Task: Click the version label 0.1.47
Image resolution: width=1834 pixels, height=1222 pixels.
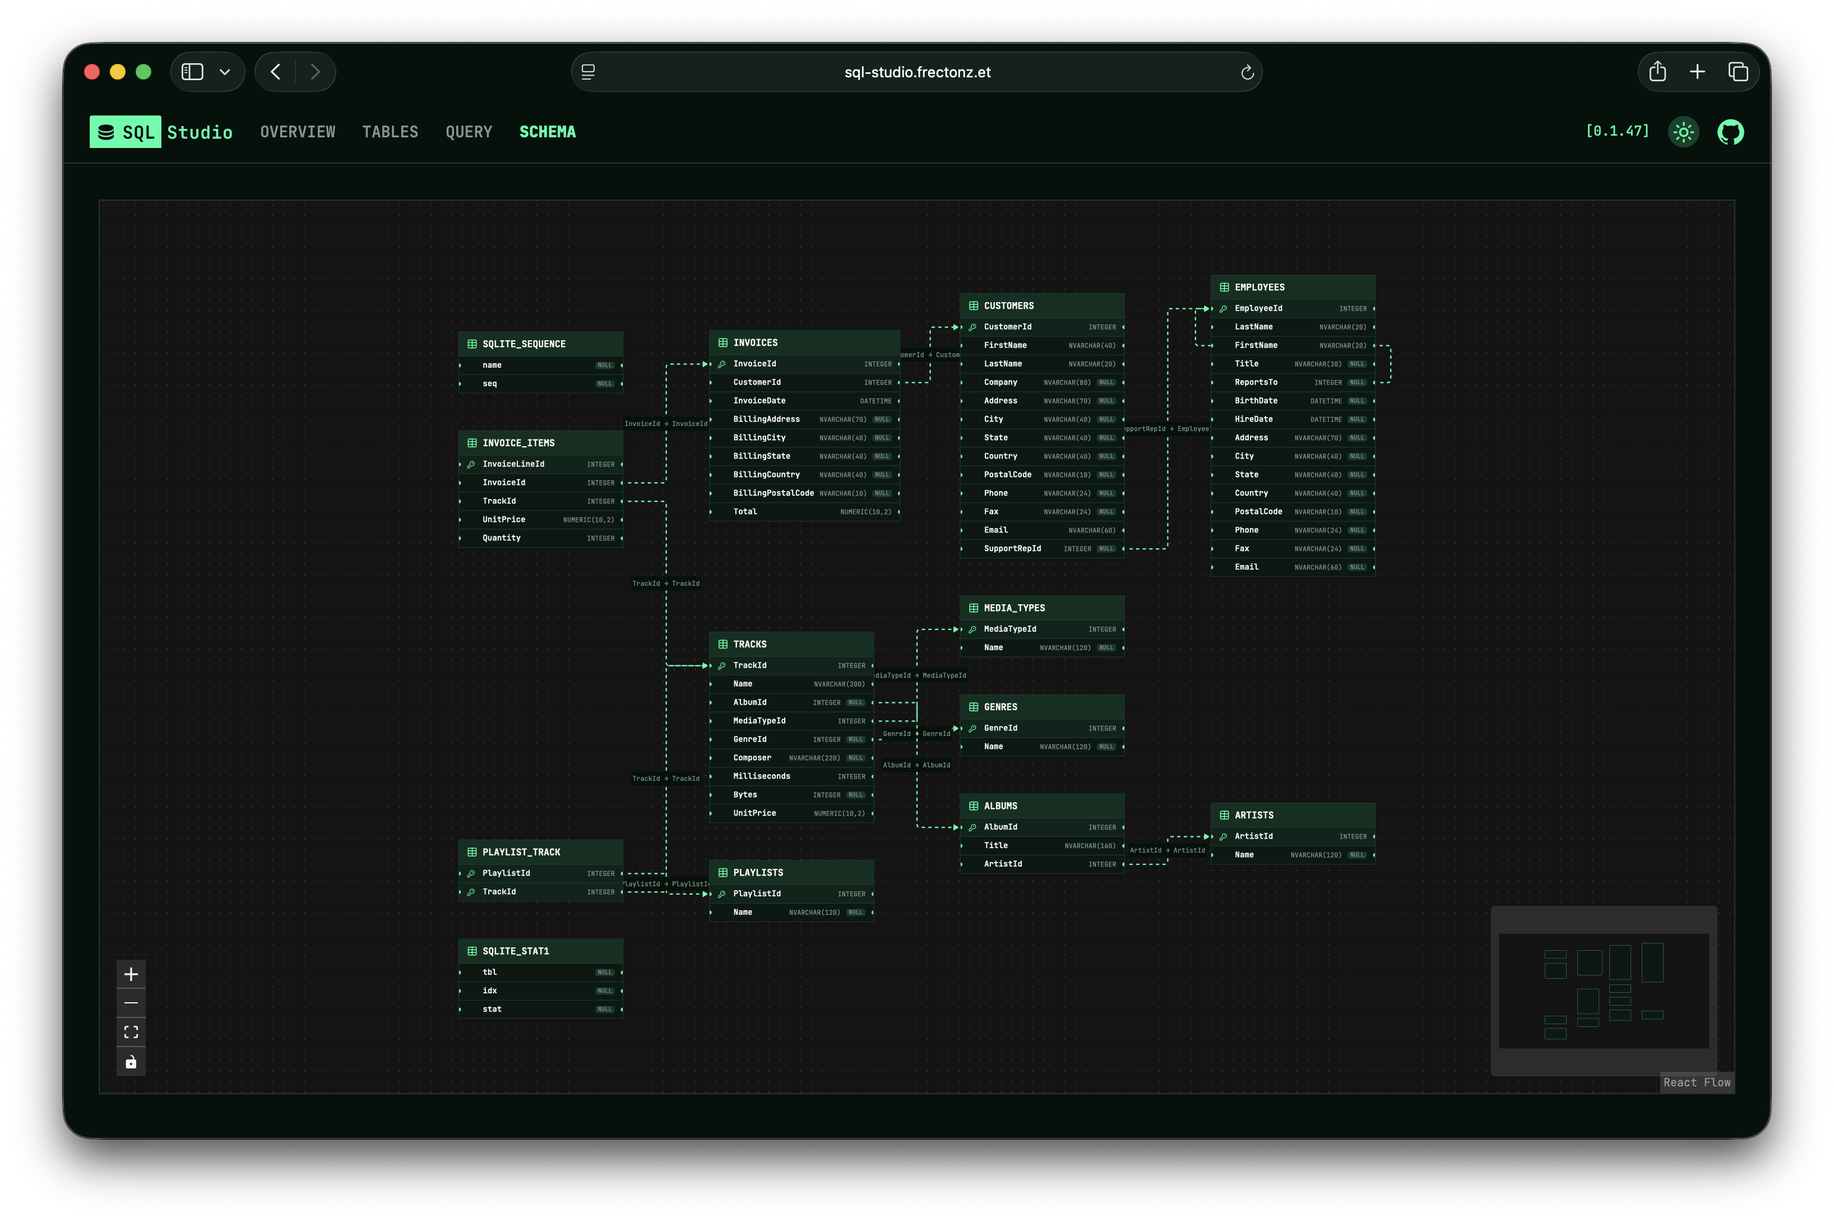Action: click(1618, 131)
